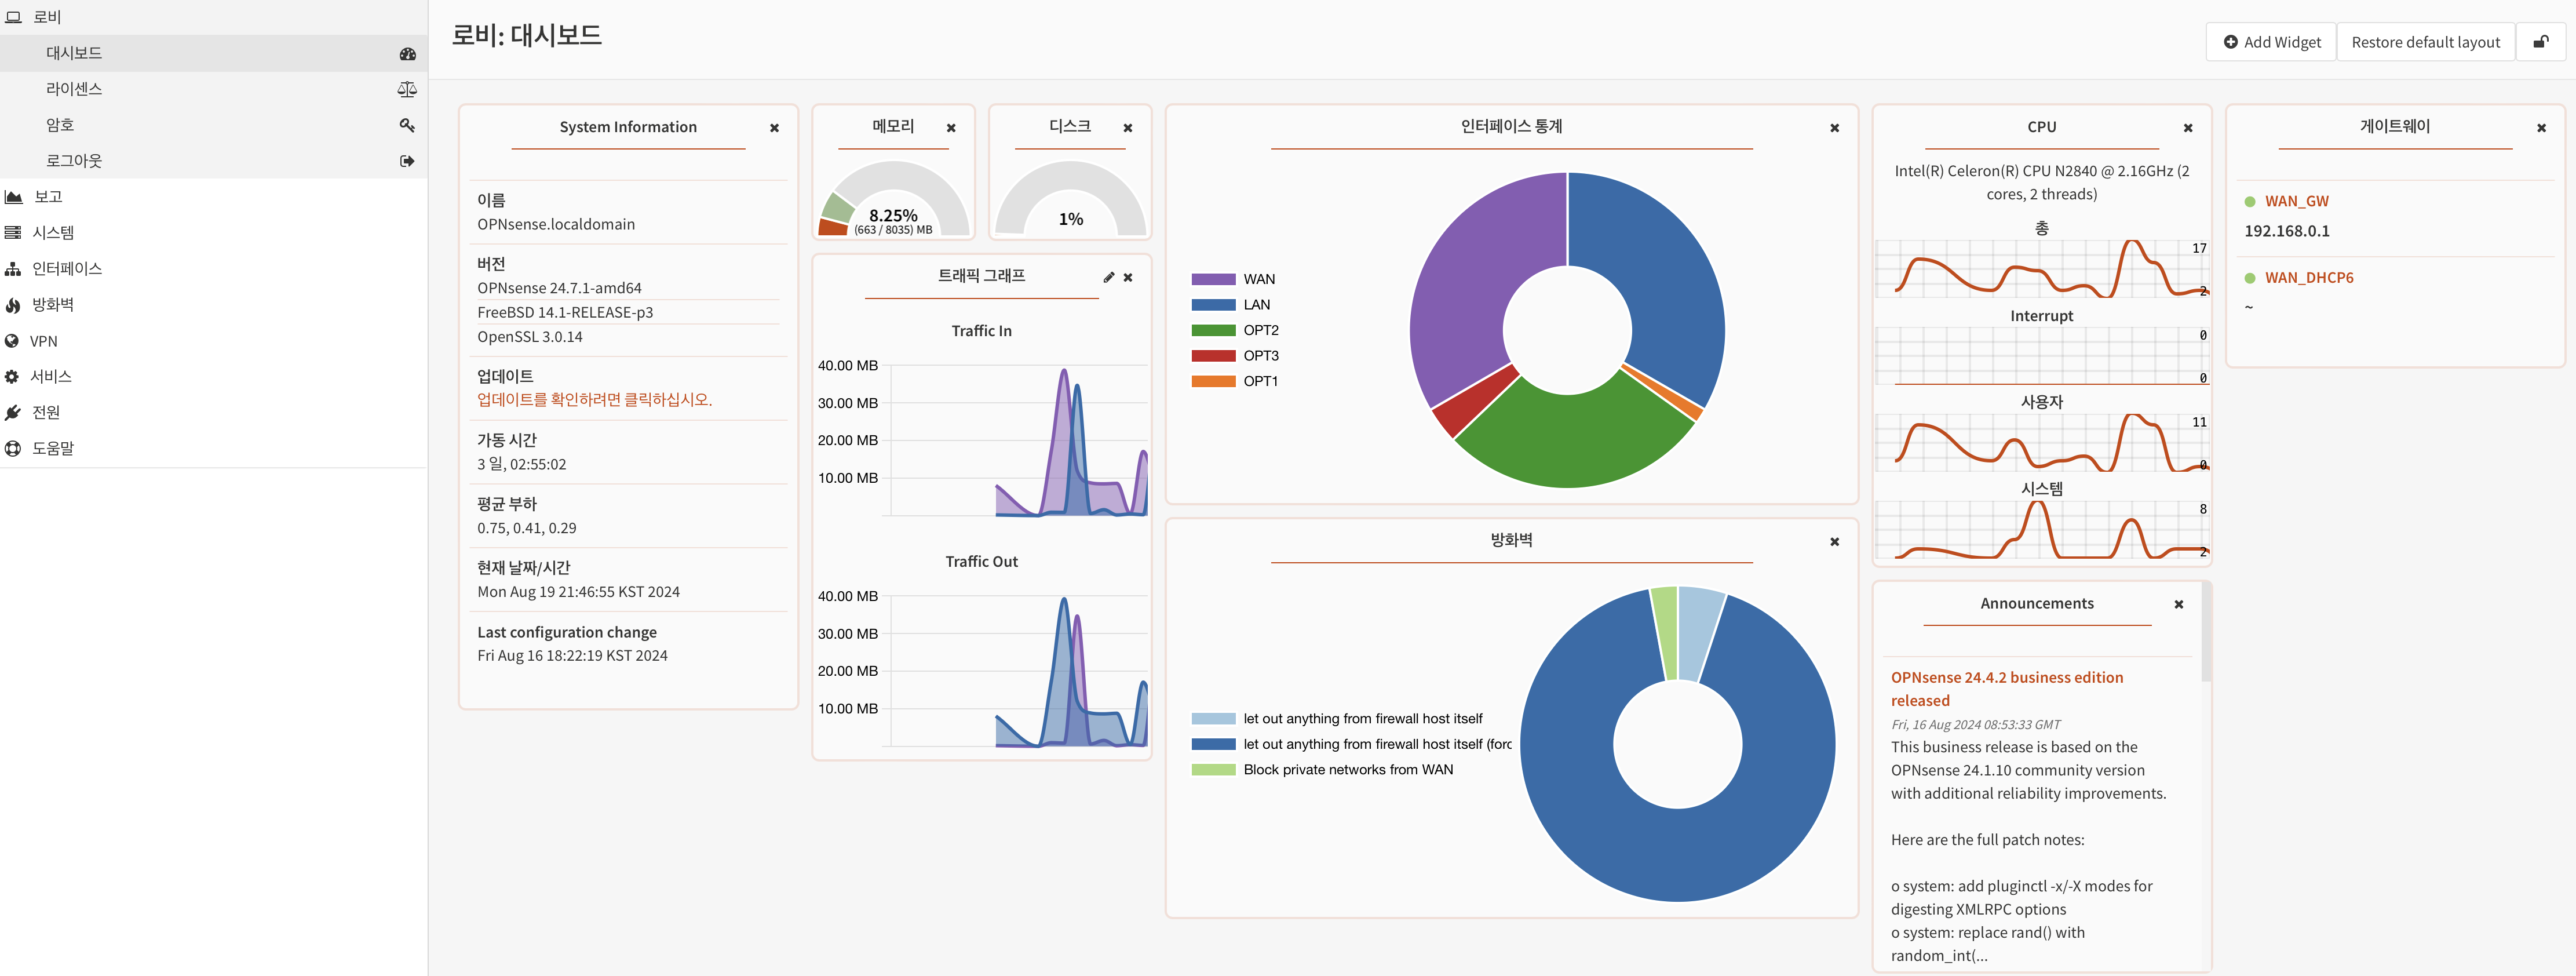Remove the 디스크 widget with its X icon
This screenshot has height=976, width=2576.
[x=1127, y=128]
